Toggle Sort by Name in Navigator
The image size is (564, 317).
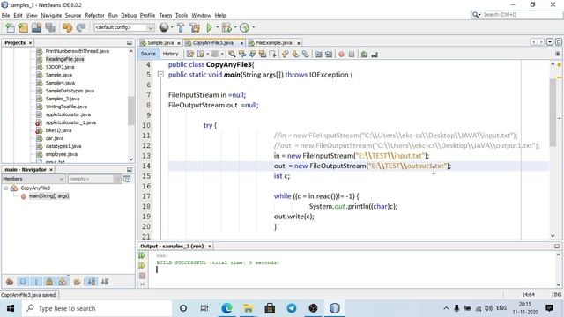tap(92, 282)
